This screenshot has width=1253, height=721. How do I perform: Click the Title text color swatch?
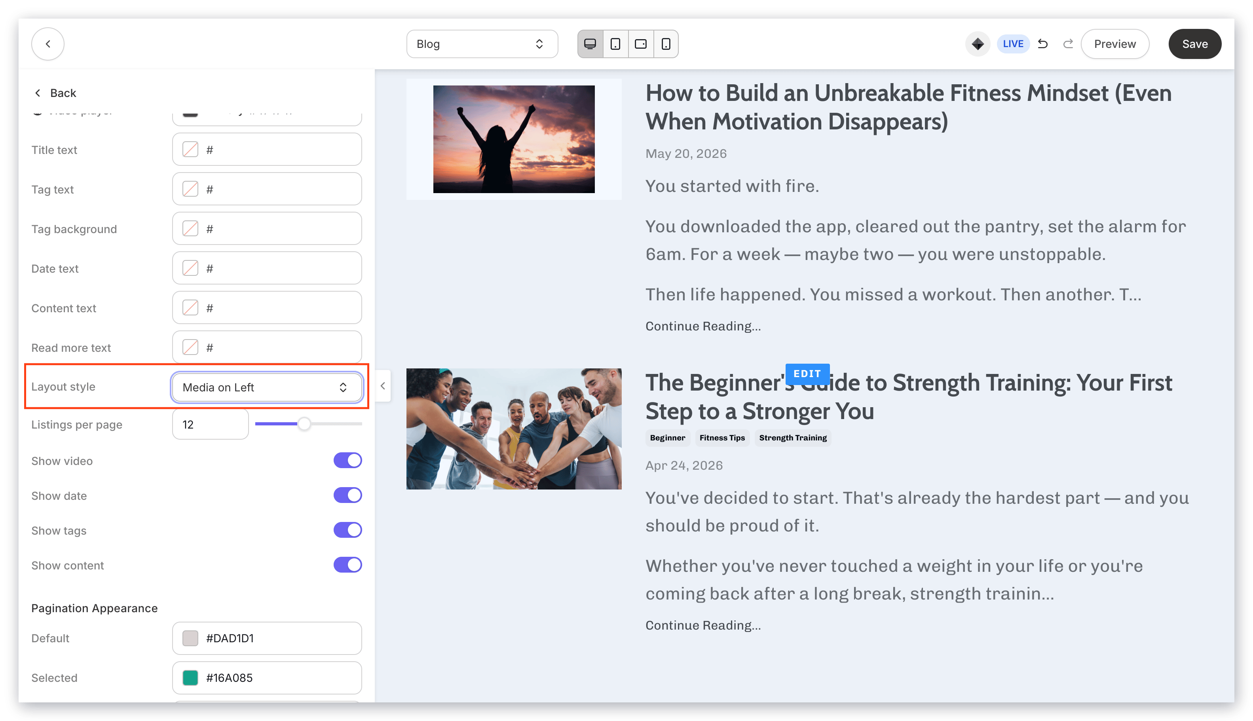click(190, 150)
